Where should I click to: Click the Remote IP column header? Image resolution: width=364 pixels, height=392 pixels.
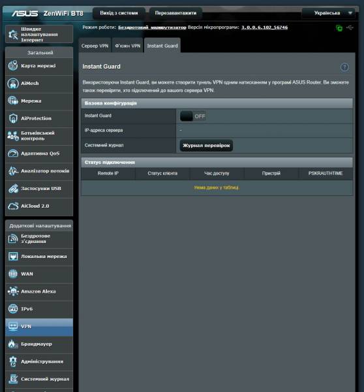(x=108, y=173)
